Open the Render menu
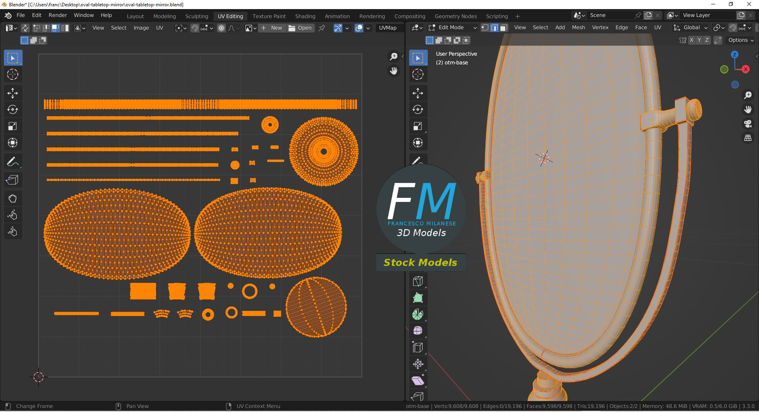The height and width of the screenshot is (412, 759). click(58, 15)
